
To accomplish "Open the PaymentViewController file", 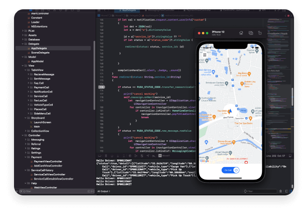I will pyautogui.click(x=48, y=161).
